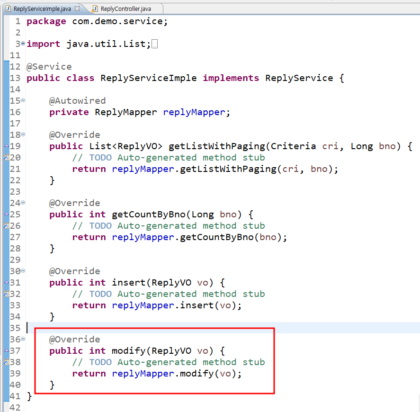Viewport: 420px width, 412px height.
Task: Click replyMapper.modify(vo) call on line 39
Action: click(x=177, y=374)
